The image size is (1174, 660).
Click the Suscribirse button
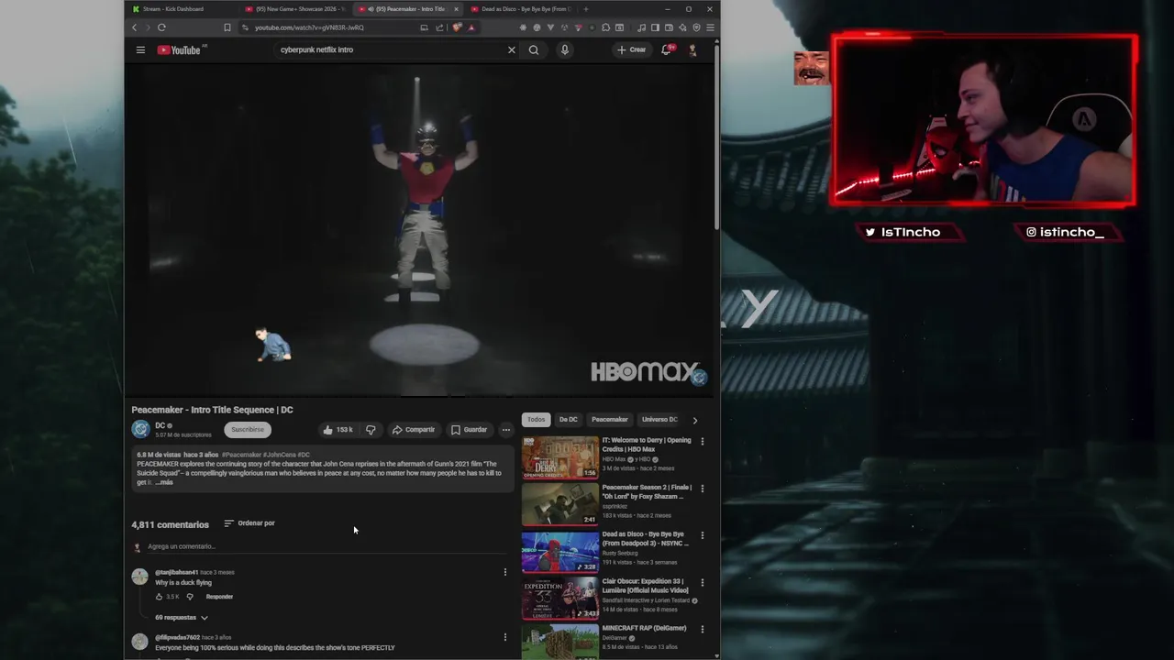pos(248,429)
